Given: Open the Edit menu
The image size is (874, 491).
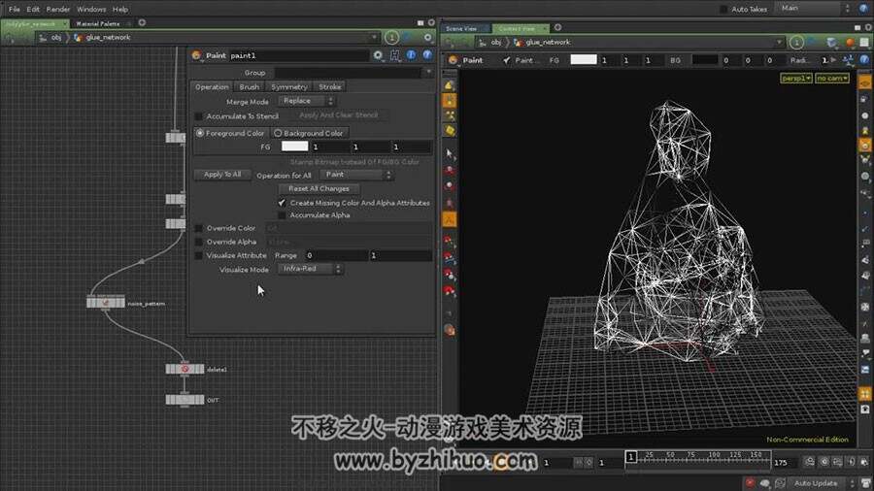Looking at the screenshot, I should tap(33, 9).
